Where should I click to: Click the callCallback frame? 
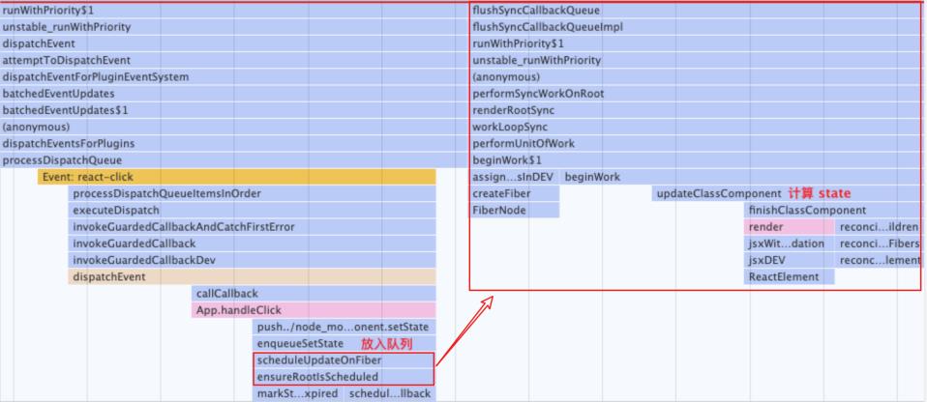314,294
